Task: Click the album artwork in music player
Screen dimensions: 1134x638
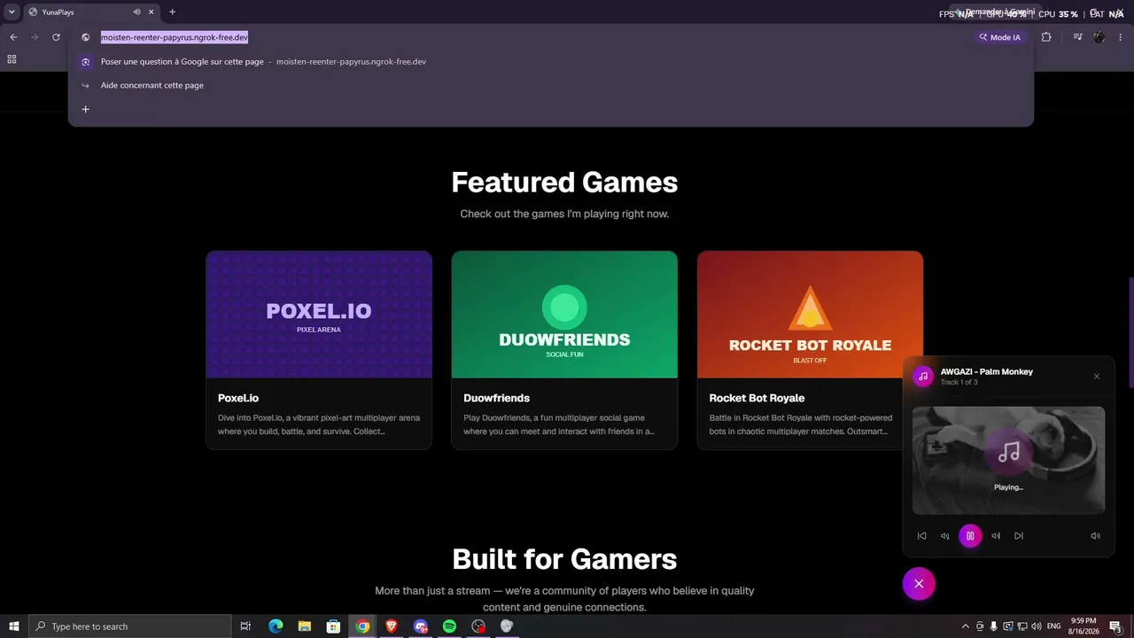Action: pyautogui.click(x=1008, y=460)
